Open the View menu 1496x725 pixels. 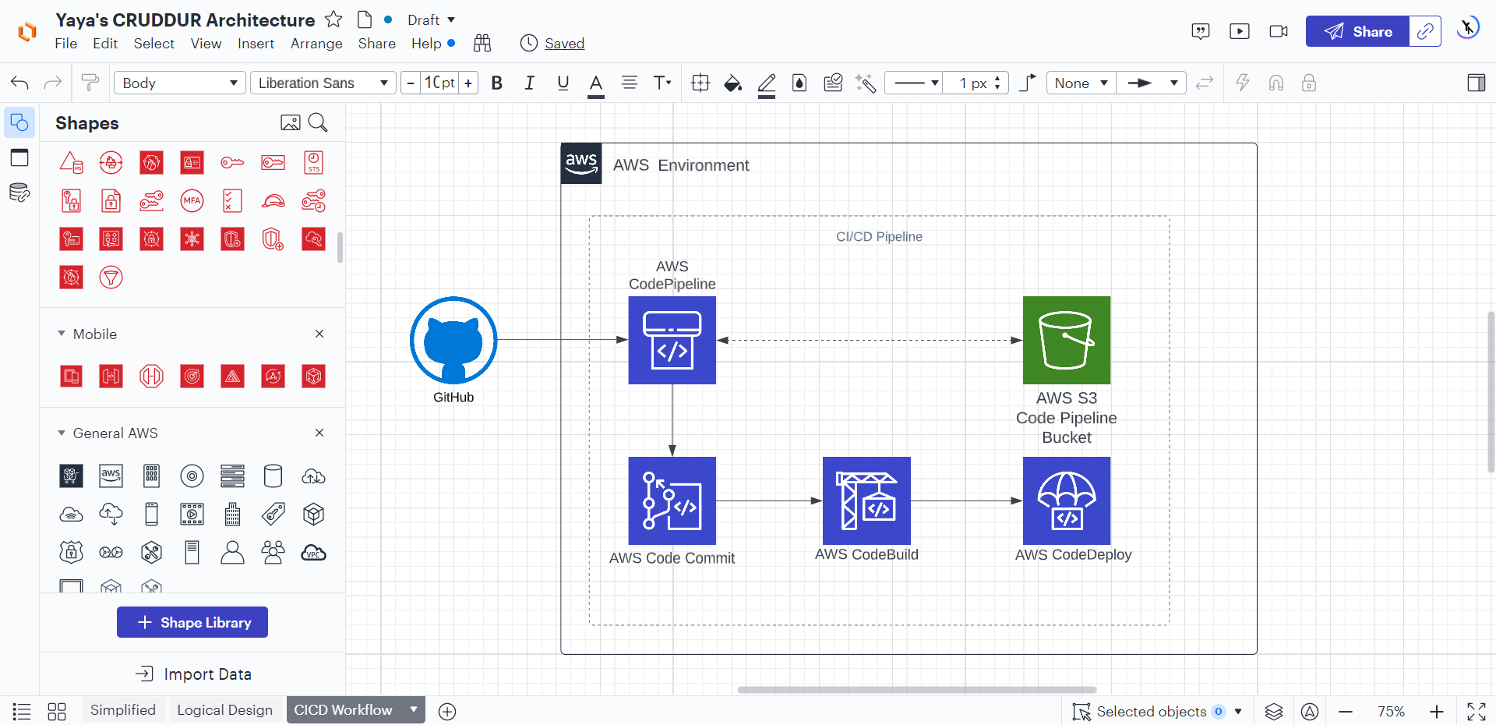click(x=206, y=44)
